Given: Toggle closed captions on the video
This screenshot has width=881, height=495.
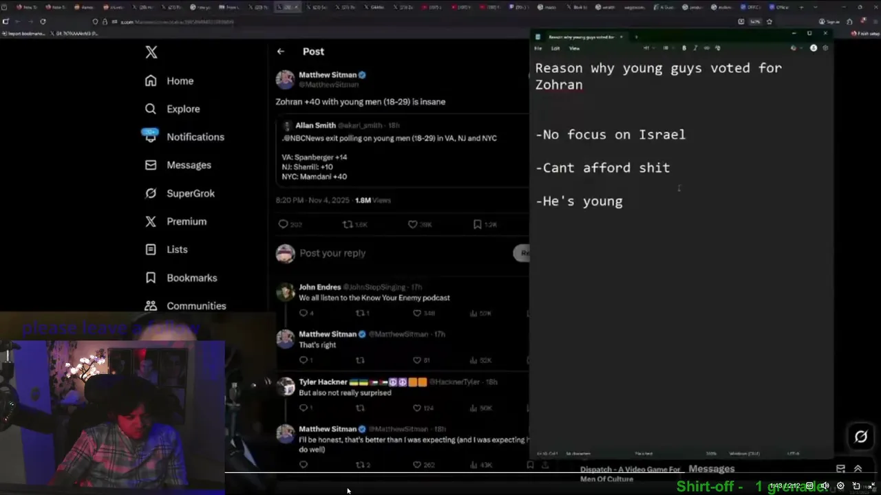Looking at the screenshot, I should point(810,485).
